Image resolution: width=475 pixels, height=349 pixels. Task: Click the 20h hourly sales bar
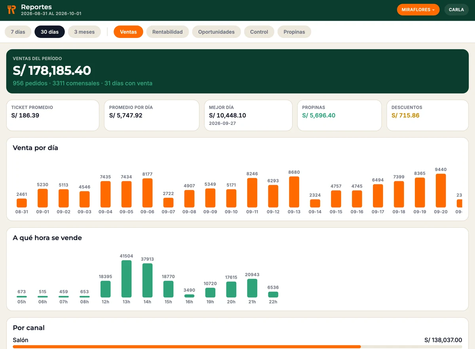click(231, 290)
